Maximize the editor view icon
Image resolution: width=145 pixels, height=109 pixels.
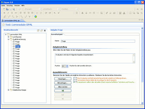142,20
